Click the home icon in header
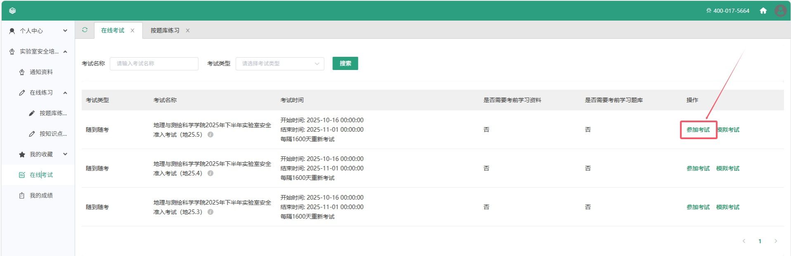 coord(763,11)
